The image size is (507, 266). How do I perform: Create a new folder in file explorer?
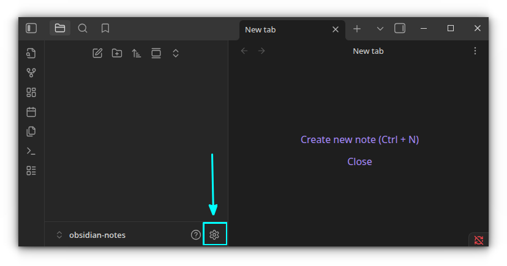117,53
